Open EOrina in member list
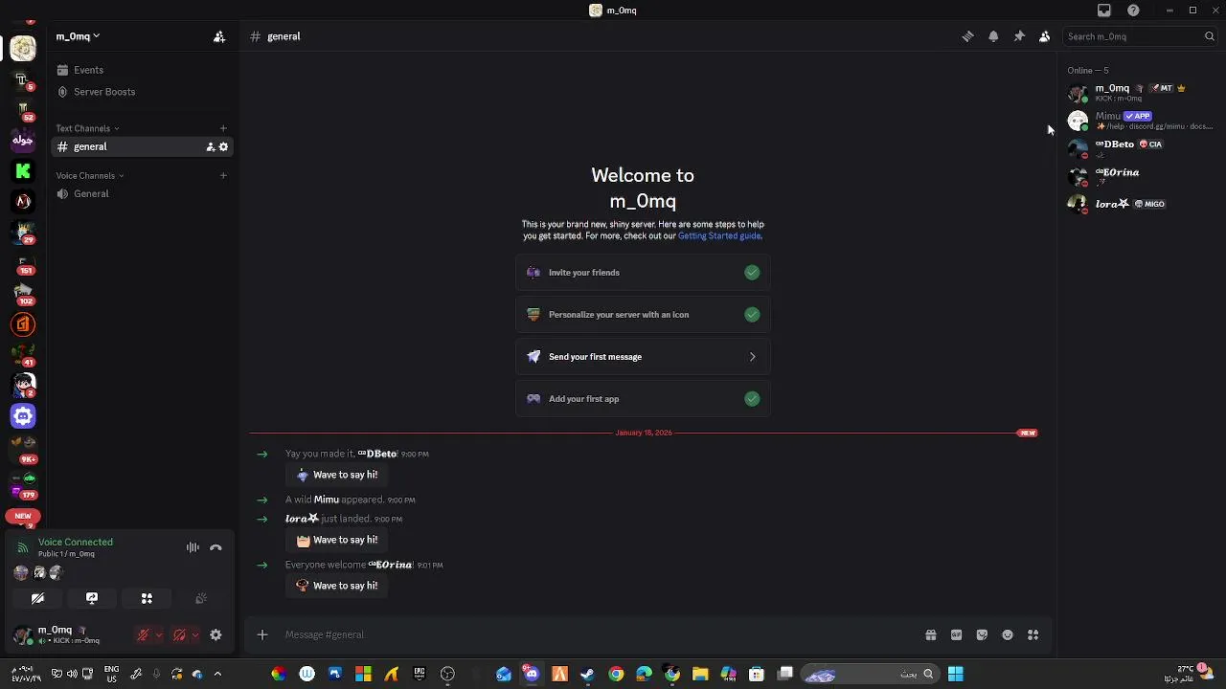1226x689 pixels. point(1141,176)
